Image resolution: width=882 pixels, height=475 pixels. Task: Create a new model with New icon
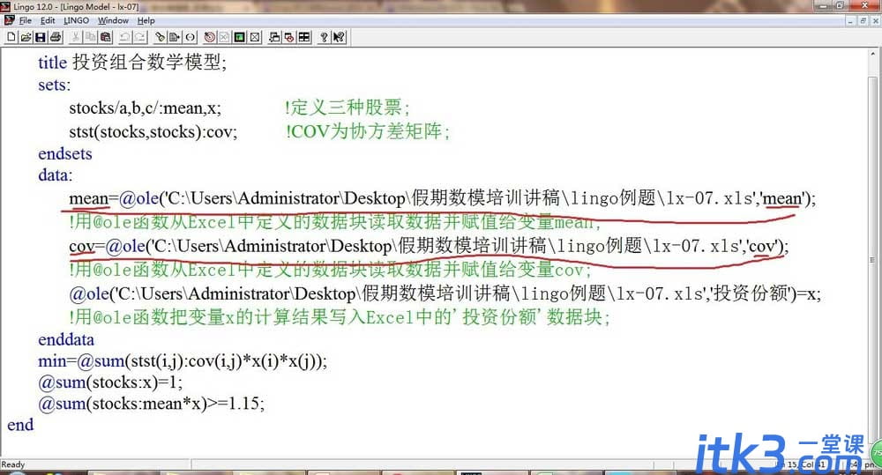(x=11, y=37)
